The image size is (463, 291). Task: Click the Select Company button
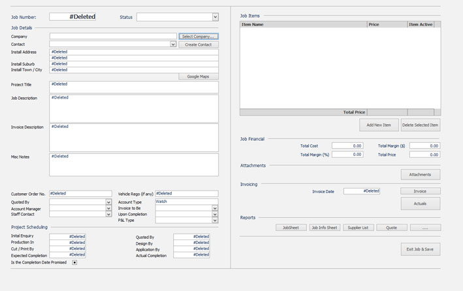pos(199,37)
